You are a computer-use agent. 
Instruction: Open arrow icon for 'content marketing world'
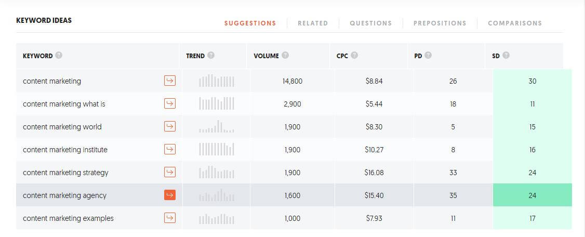pos(170,126)
